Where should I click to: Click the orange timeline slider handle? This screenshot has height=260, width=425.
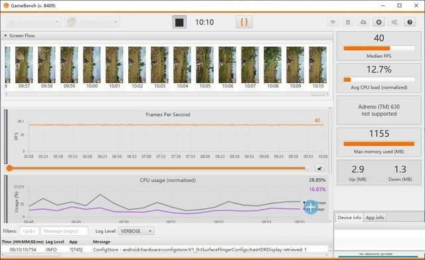tap(9, 168)
